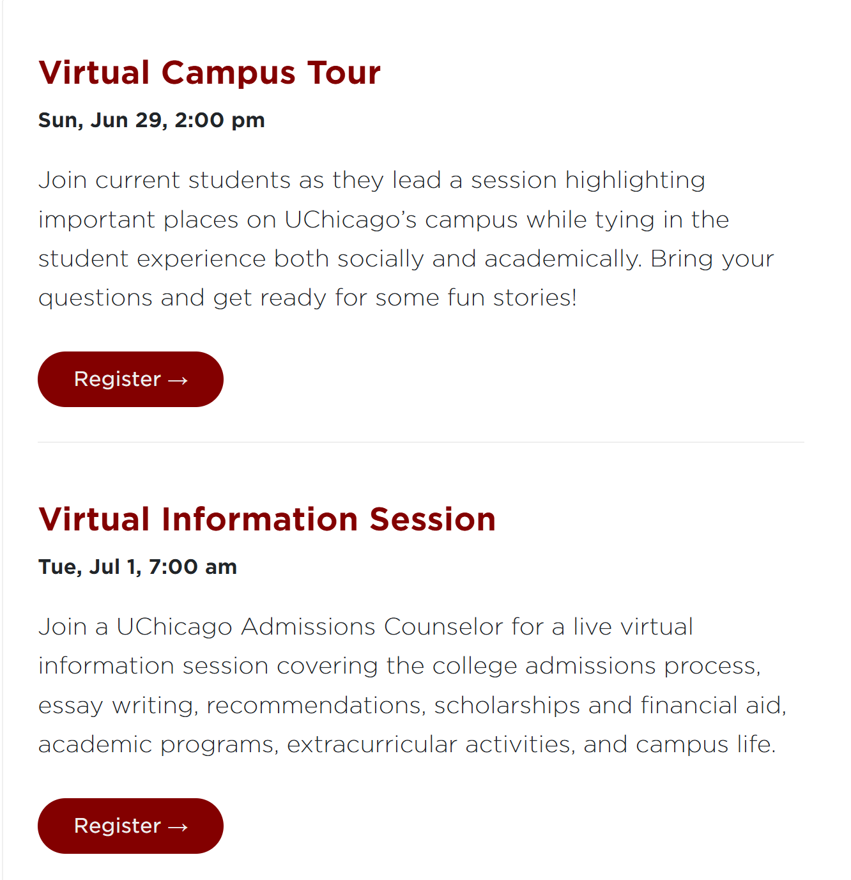Click the word "Session" in the second heading

coord(433,519)
